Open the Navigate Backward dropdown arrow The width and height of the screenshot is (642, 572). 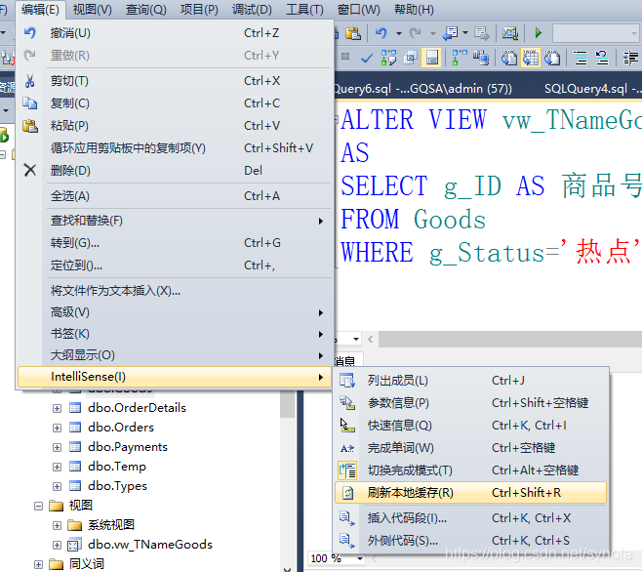coord(465,33)
